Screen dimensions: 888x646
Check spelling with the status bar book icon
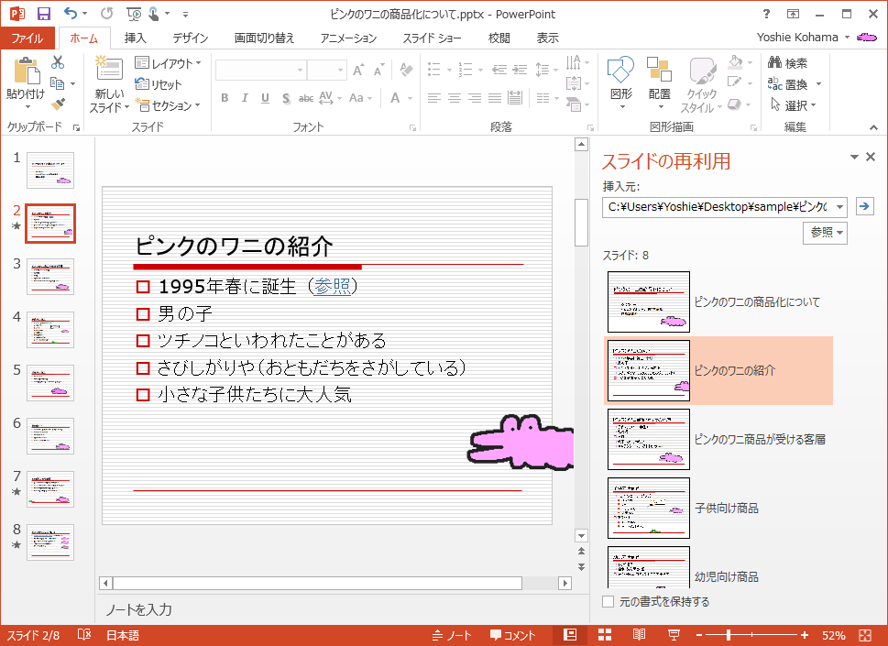tap(83, 635)
